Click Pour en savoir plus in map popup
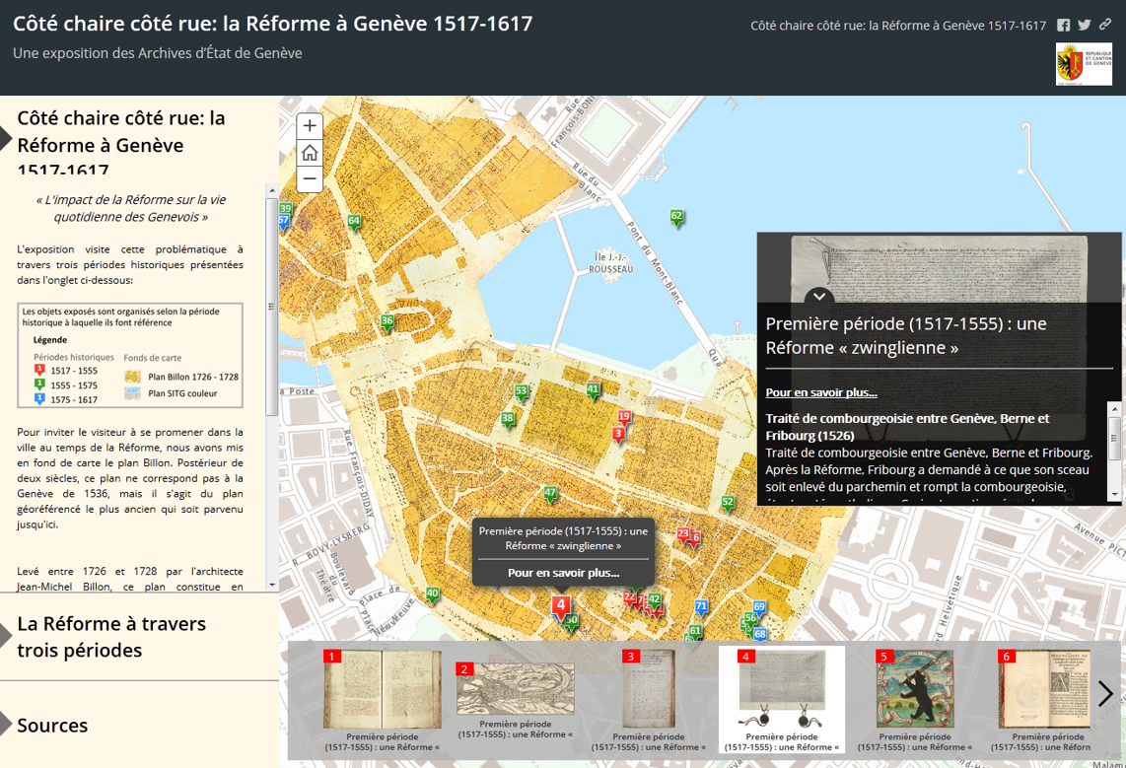Viewport: 1126px width, 768px height. 563,572
